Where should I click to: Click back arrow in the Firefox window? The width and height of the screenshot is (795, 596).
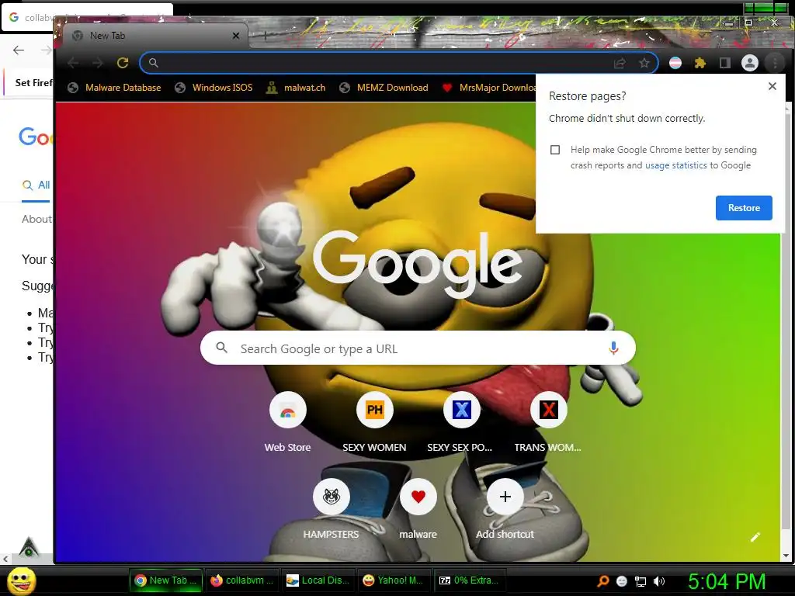click(x=19, y=50)
